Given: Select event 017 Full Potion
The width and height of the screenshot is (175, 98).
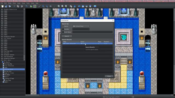Looking at the screenshot, I should tap(6, 38).
